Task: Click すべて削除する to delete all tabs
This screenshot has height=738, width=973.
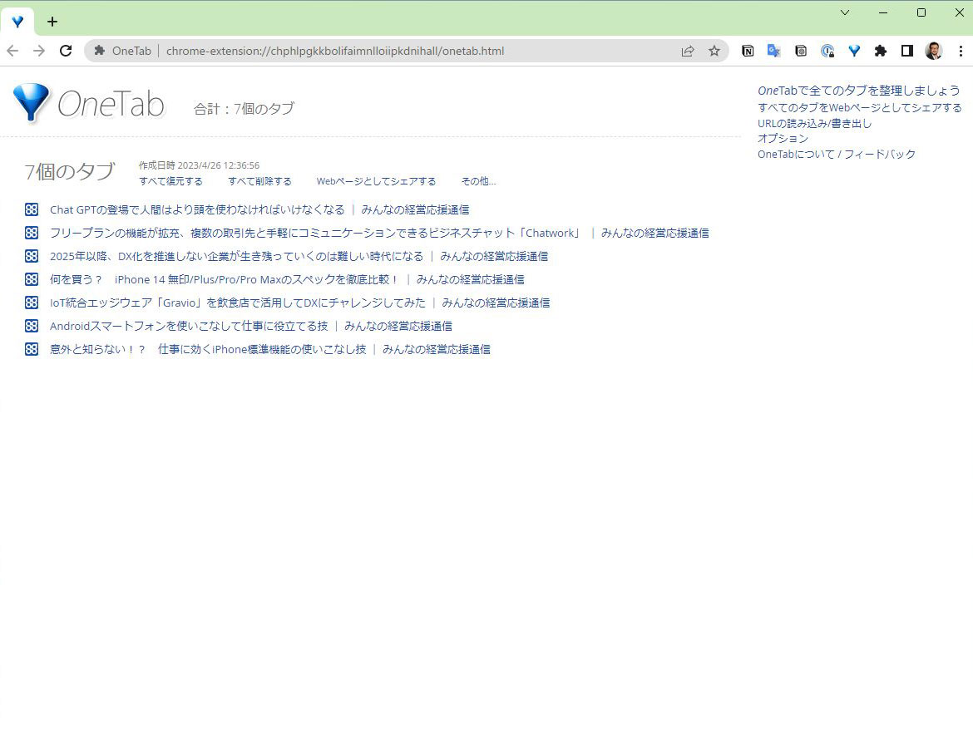Action: (259, 181)
